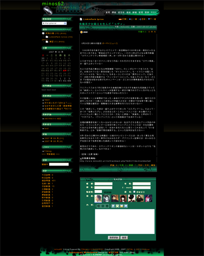Select the fourth avatar with red clothing
The height and width of the screenshot is (256, 204).
point(123,198)
